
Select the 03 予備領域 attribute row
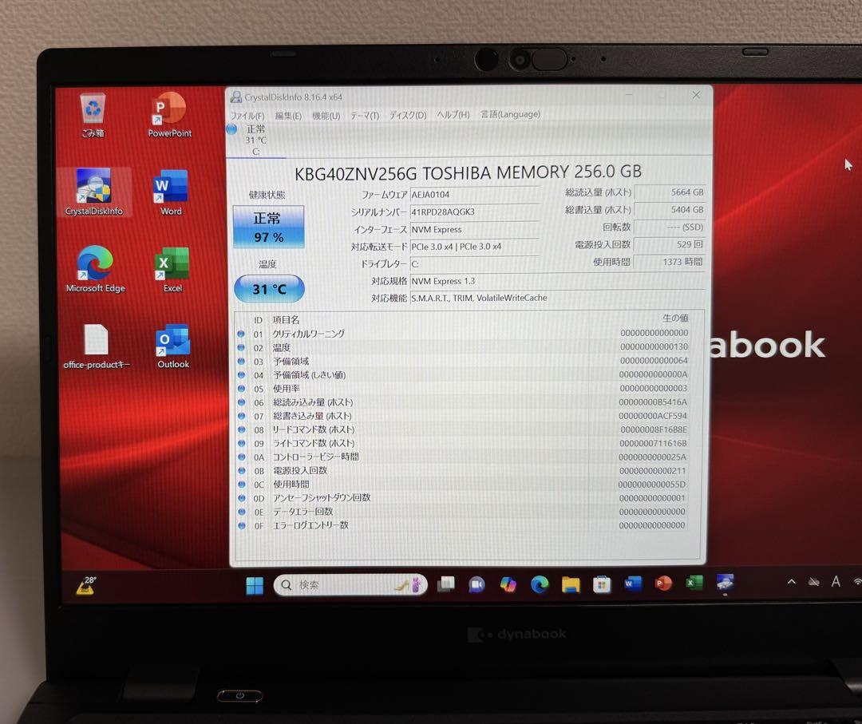click(463, 361)
